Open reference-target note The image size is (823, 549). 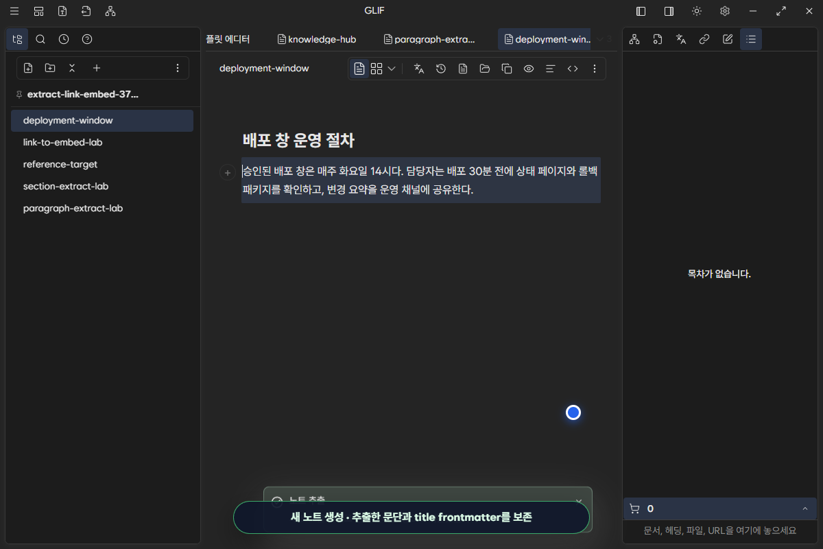102,164
